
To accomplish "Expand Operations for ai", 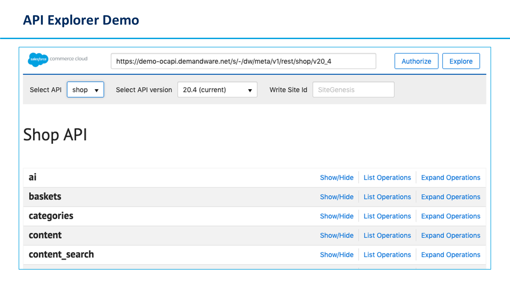I will 450,178.
